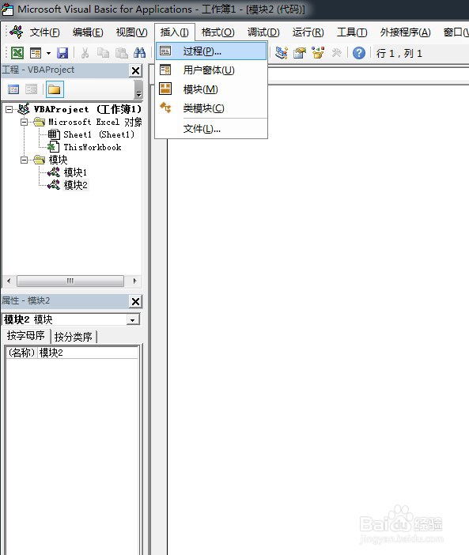The height and width of the screenshot is (555, 469).
Task: Choose 文件(L)... from Insert menu
Action: [211, 129]
